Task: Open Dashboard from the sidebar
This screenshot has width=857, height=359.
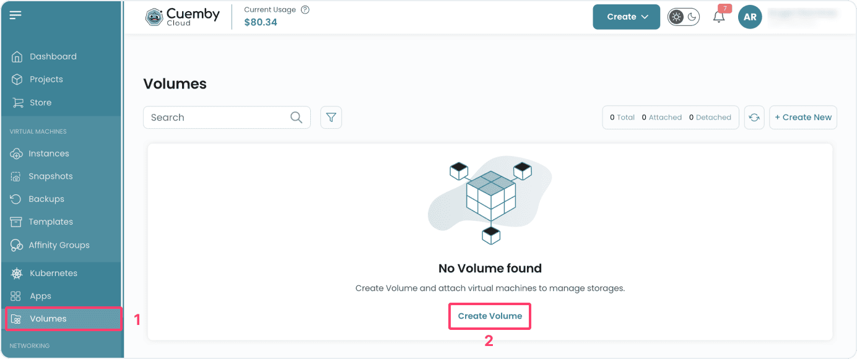Action: tap(53, 56)
